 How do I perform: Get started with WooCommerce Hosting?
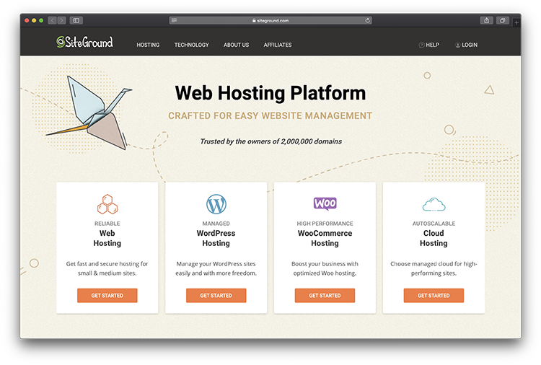point(325,296)
